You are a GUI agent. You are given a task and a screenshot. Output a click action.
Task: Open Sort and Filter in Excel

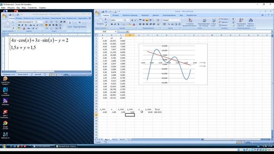tap(241, 22)
